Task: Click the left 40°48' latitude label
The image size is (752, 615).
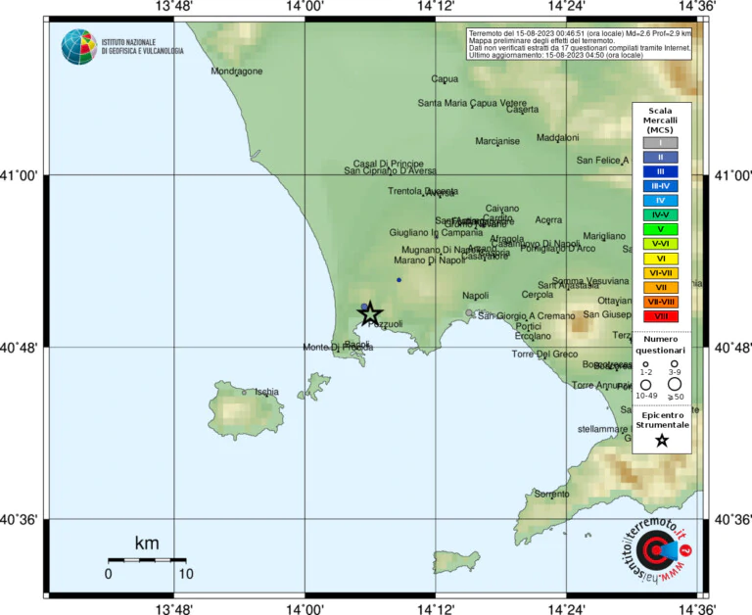Action: tap(20, 348)
